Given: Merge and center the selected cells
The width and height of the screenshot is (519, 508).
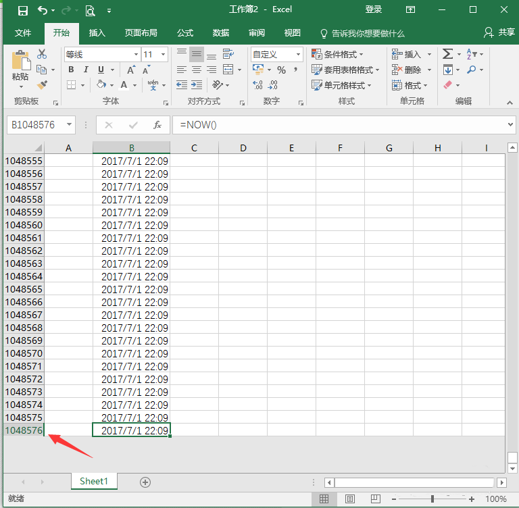Looking at the screenshot, I should 228,70.
